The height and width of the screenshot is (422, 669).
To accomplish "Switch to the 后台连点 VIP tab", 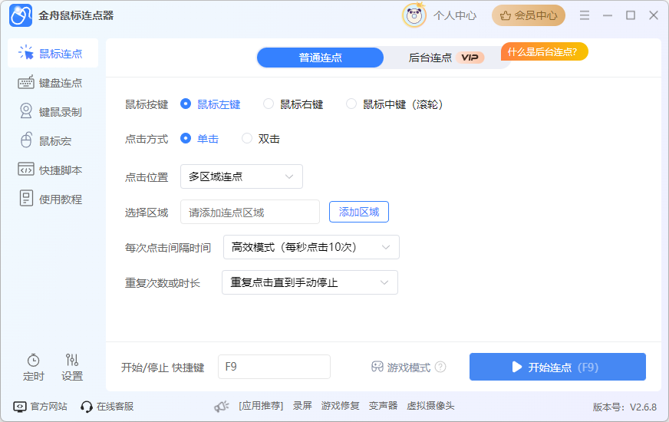I will click(443, 58).
